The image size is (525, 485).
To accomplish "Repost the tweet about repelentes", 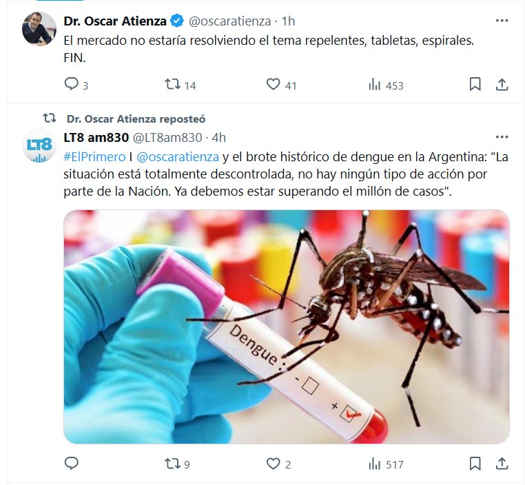I will click(173, 84).
